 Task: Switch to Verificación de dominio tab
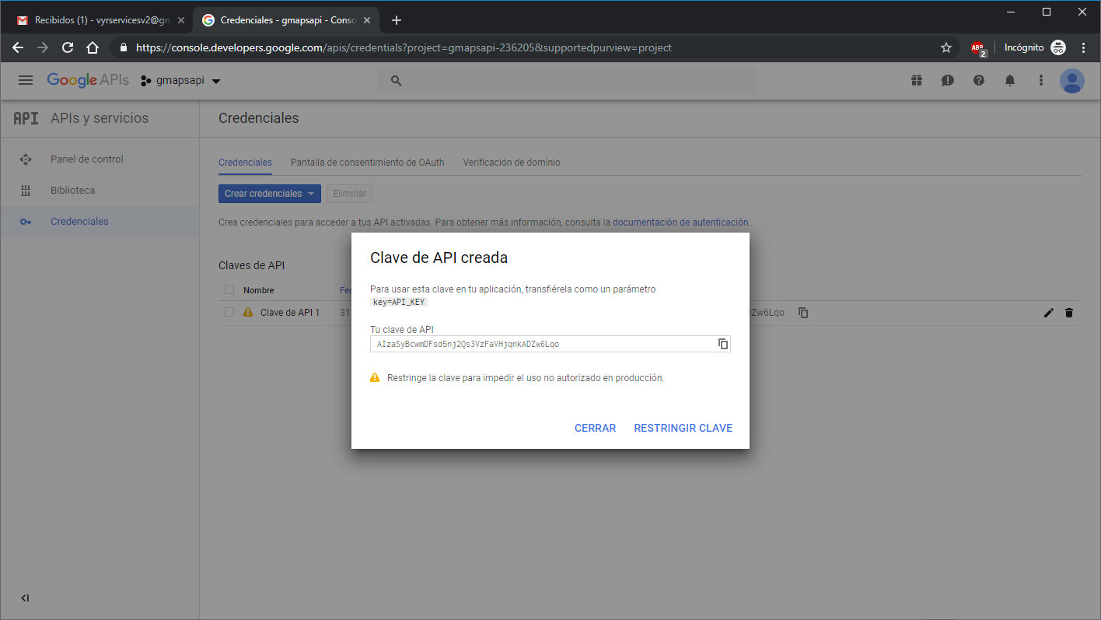(512, 163)
